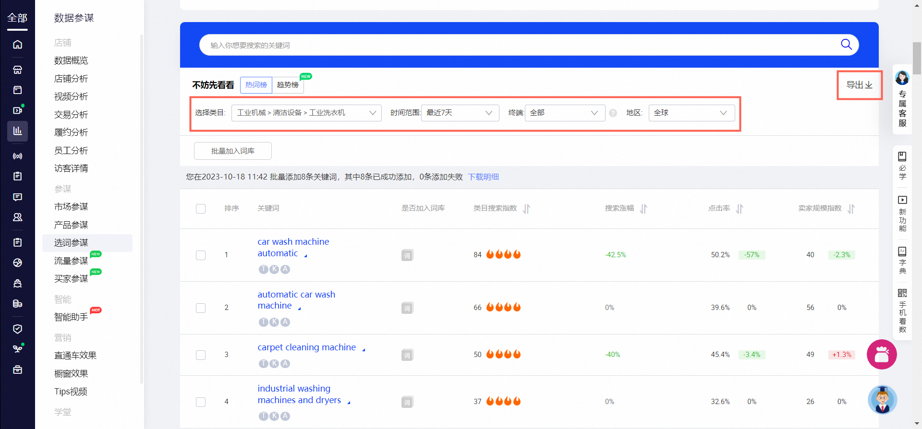Viewport: 922px width, 429px height.
Task: Click the search magnifier icon
Action: (x=846, y=45)
